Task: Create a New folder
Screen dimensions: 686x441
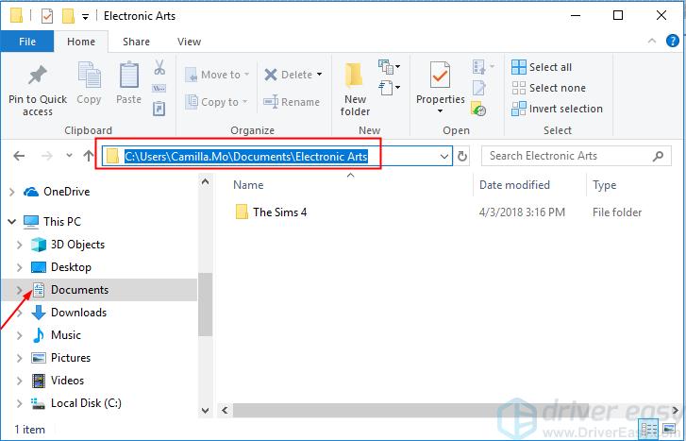Action: tap(355, 90)
